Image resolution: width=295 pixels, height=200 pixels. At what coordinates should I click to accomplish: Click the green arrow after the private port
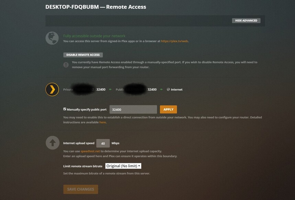110,89
